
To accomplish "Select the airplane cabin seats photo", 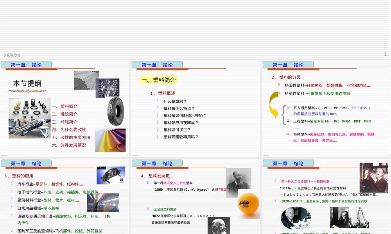I will click(x=103, y=203).
